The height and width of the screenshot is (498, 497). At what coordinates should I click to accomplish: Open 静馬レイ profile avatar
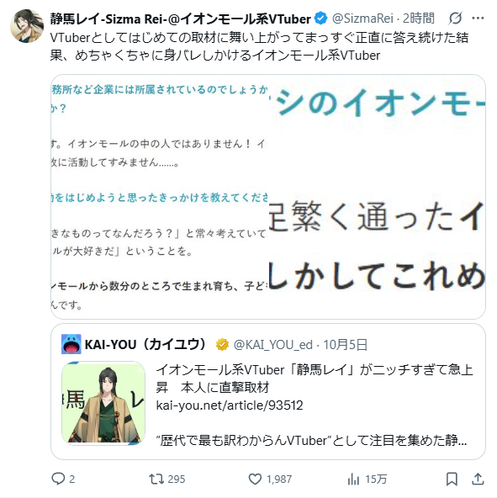[x=27, y=26]
